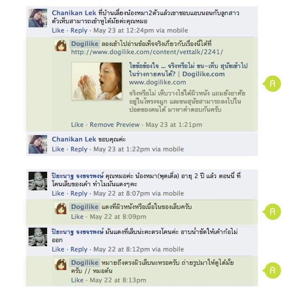Reply to comment from May 22 at 8:07pm
Image resolution: width=284 pixels, height=287 pixels.
click(x=79, y=193)
